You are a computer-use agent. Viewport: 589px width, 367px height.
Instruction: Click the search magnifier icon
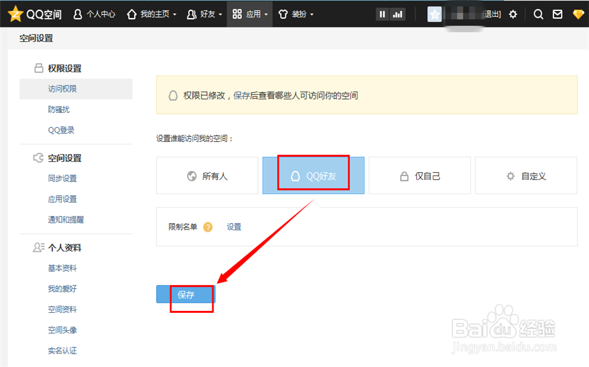coord(538,14)
